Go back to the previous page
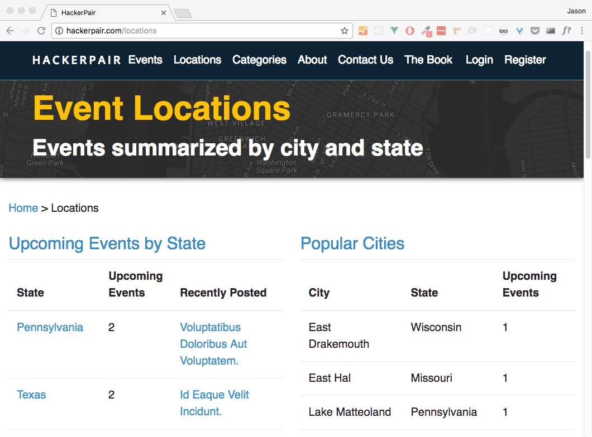The height and width of the screenshot is (437, 592). tap(10, 31)
